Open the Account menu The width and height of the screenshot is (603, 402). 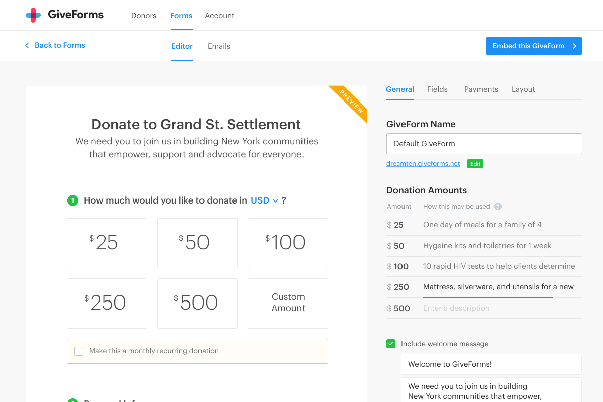click(x=220, y=16)
